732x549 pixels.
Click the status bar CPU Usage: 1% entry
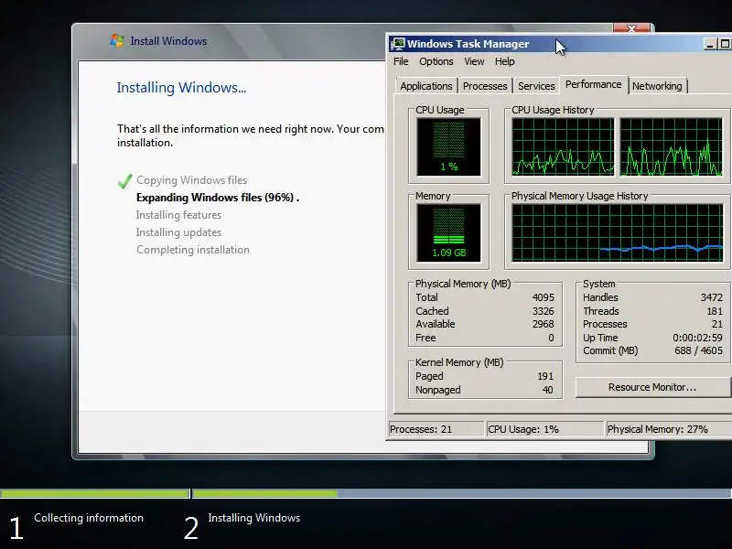pyautogui.click(x=544, y=429)
